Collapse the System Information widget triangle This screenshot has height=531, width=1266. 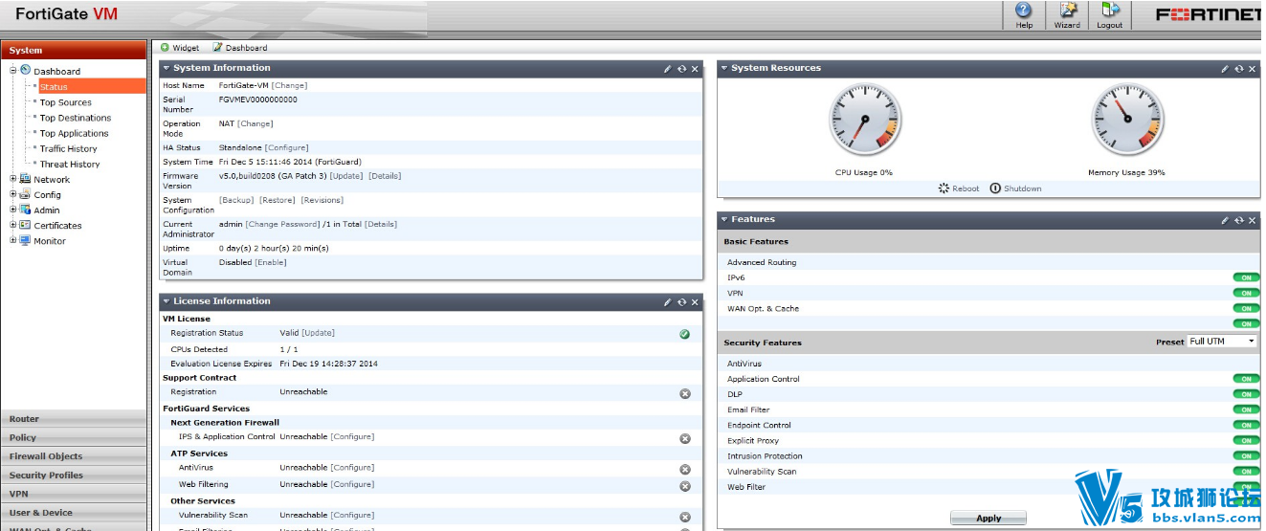pyautogui.click(x=166, y=68)
